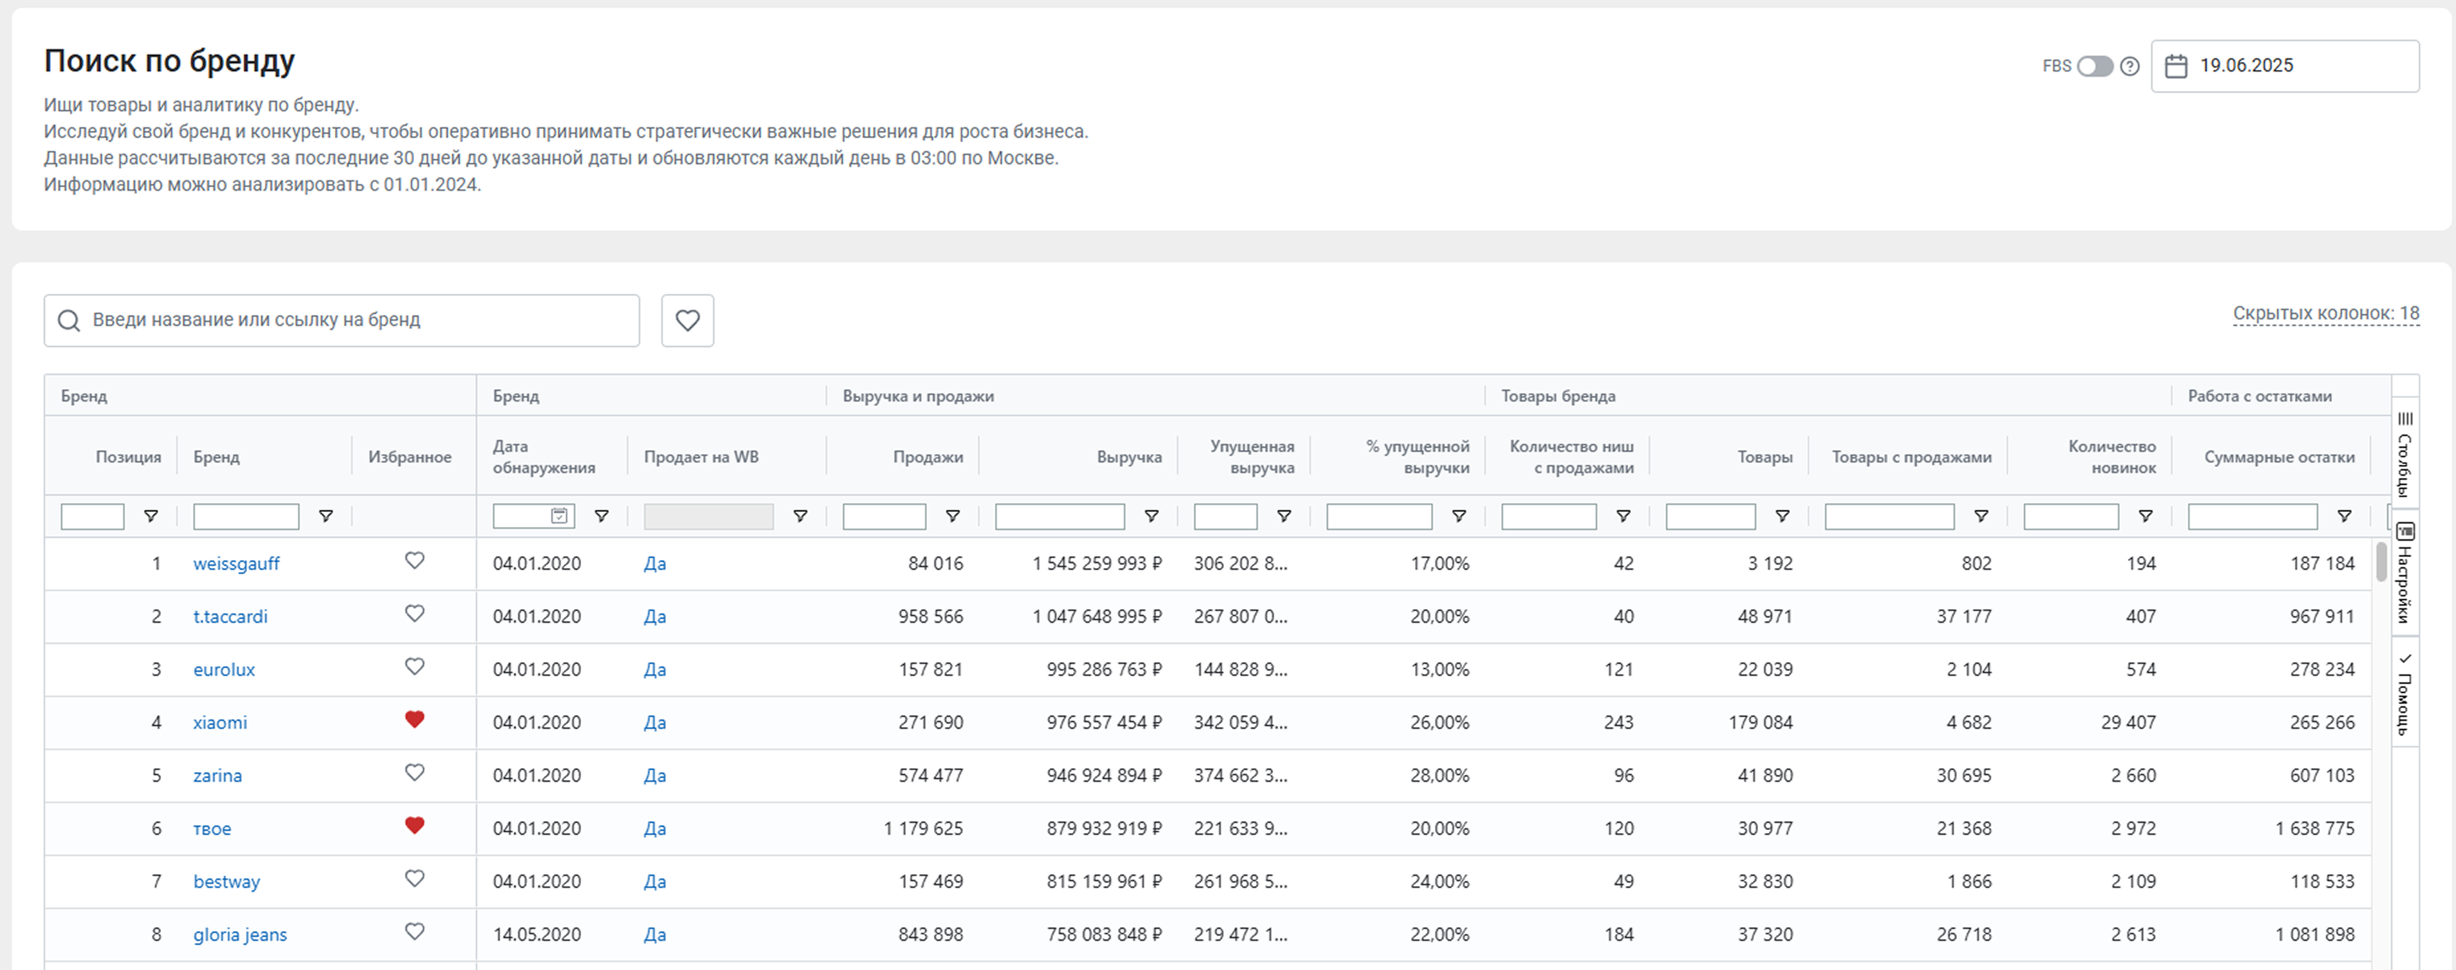Screen dimensions: 2456x970
Task: Click Да link in bestway row
Action: (655, 883)
